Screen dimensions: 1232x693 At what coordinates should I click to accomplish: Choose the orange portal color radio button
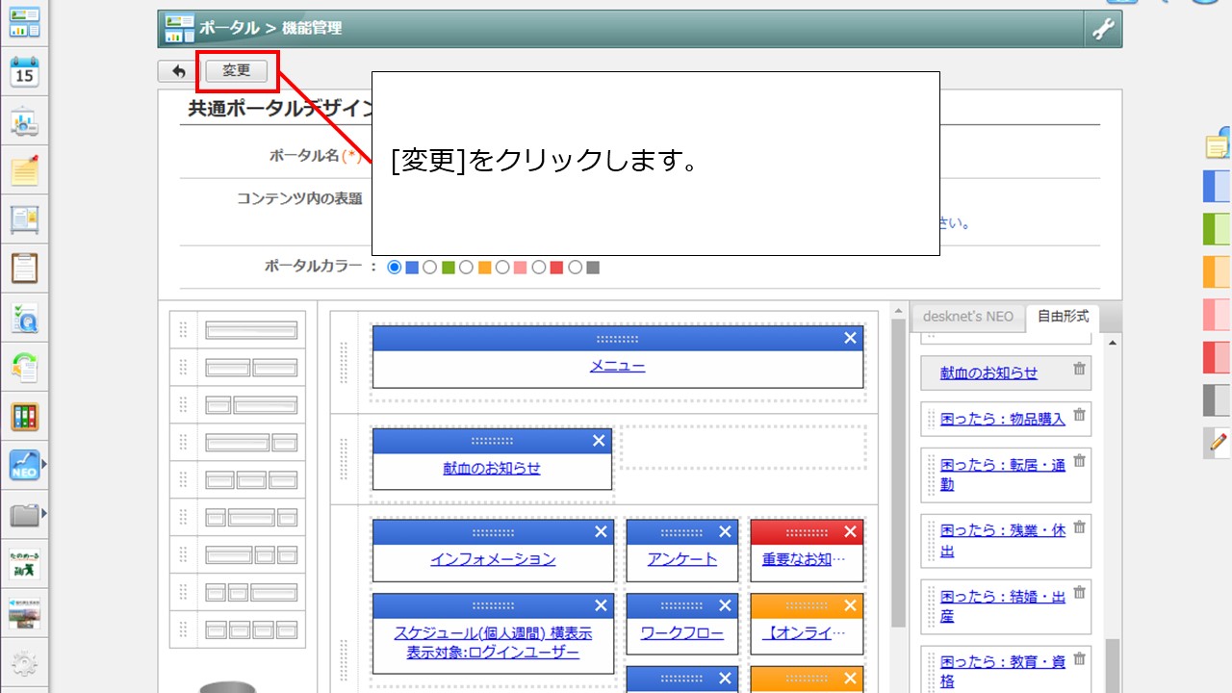tap(467, 268)
